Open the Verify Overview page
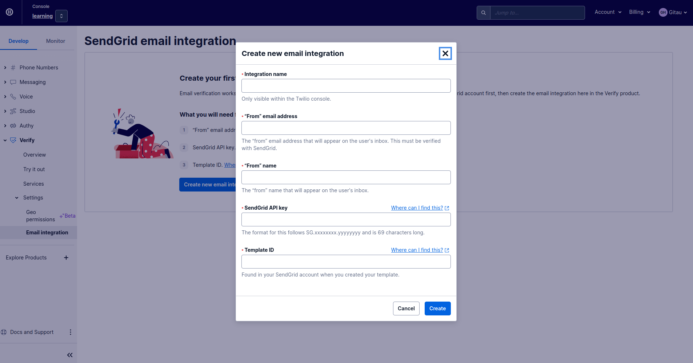Viewport: 693px width, 363px height. pyautogui.click(x=35, y=155)
